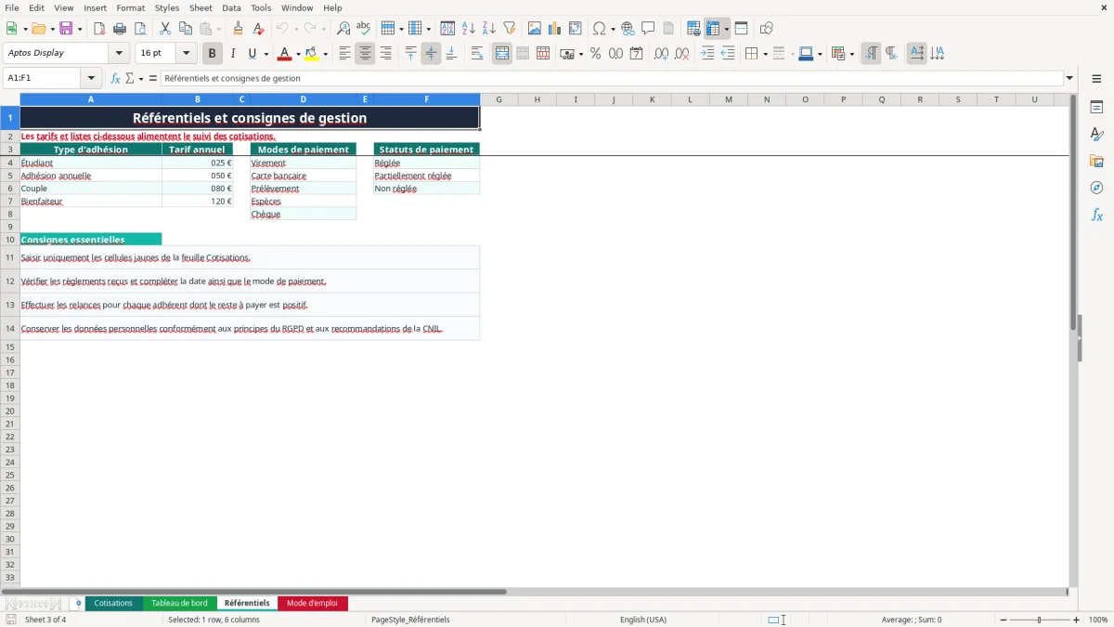Click the Increase Indent icon
The height and width of the screenshot is (627, 1114).
click(707, 54)
